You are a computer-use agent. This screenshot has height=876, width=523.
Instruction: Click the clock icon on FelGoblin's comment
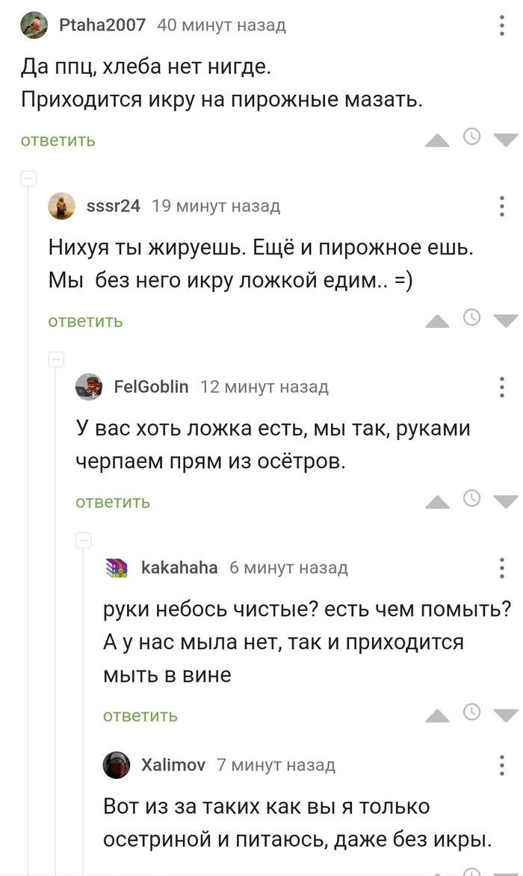471,498
